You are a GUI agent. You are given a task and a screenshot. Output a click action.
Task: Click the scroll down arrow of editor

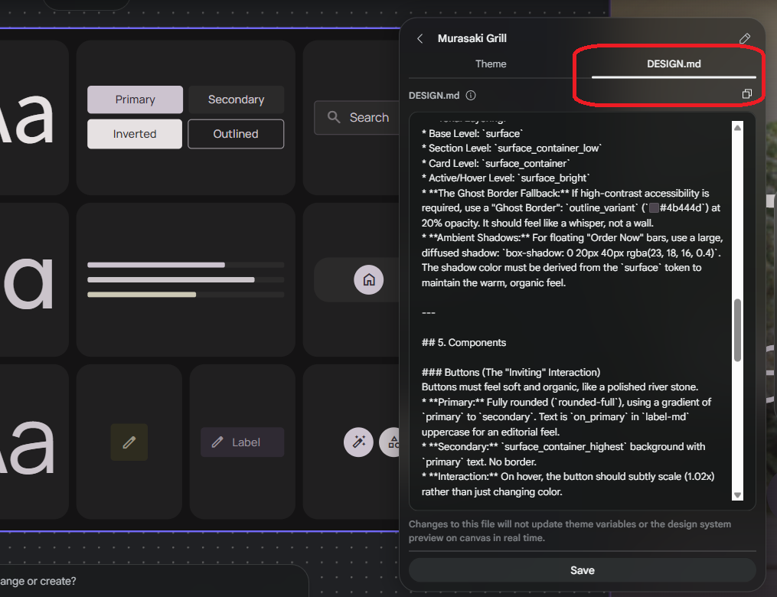click(737, 495)
